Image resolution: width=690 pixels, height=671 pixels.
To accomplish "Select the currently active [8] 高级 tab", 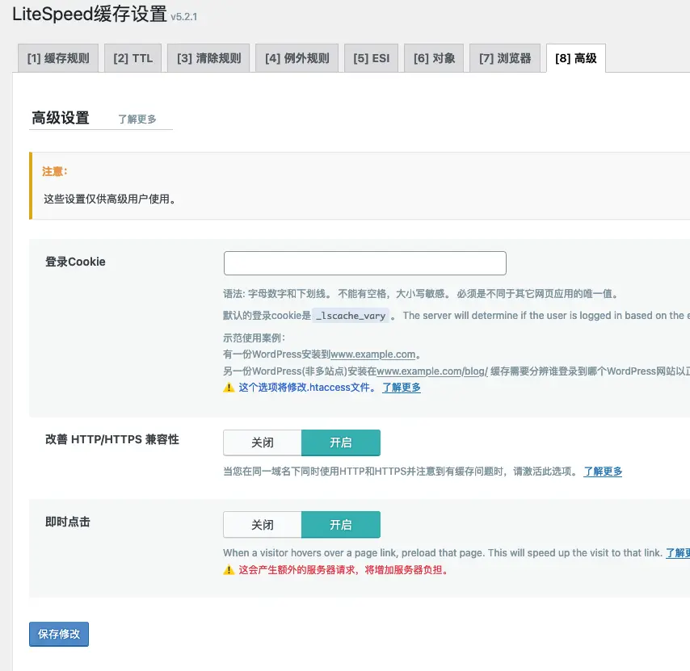I will coord(574,57).
